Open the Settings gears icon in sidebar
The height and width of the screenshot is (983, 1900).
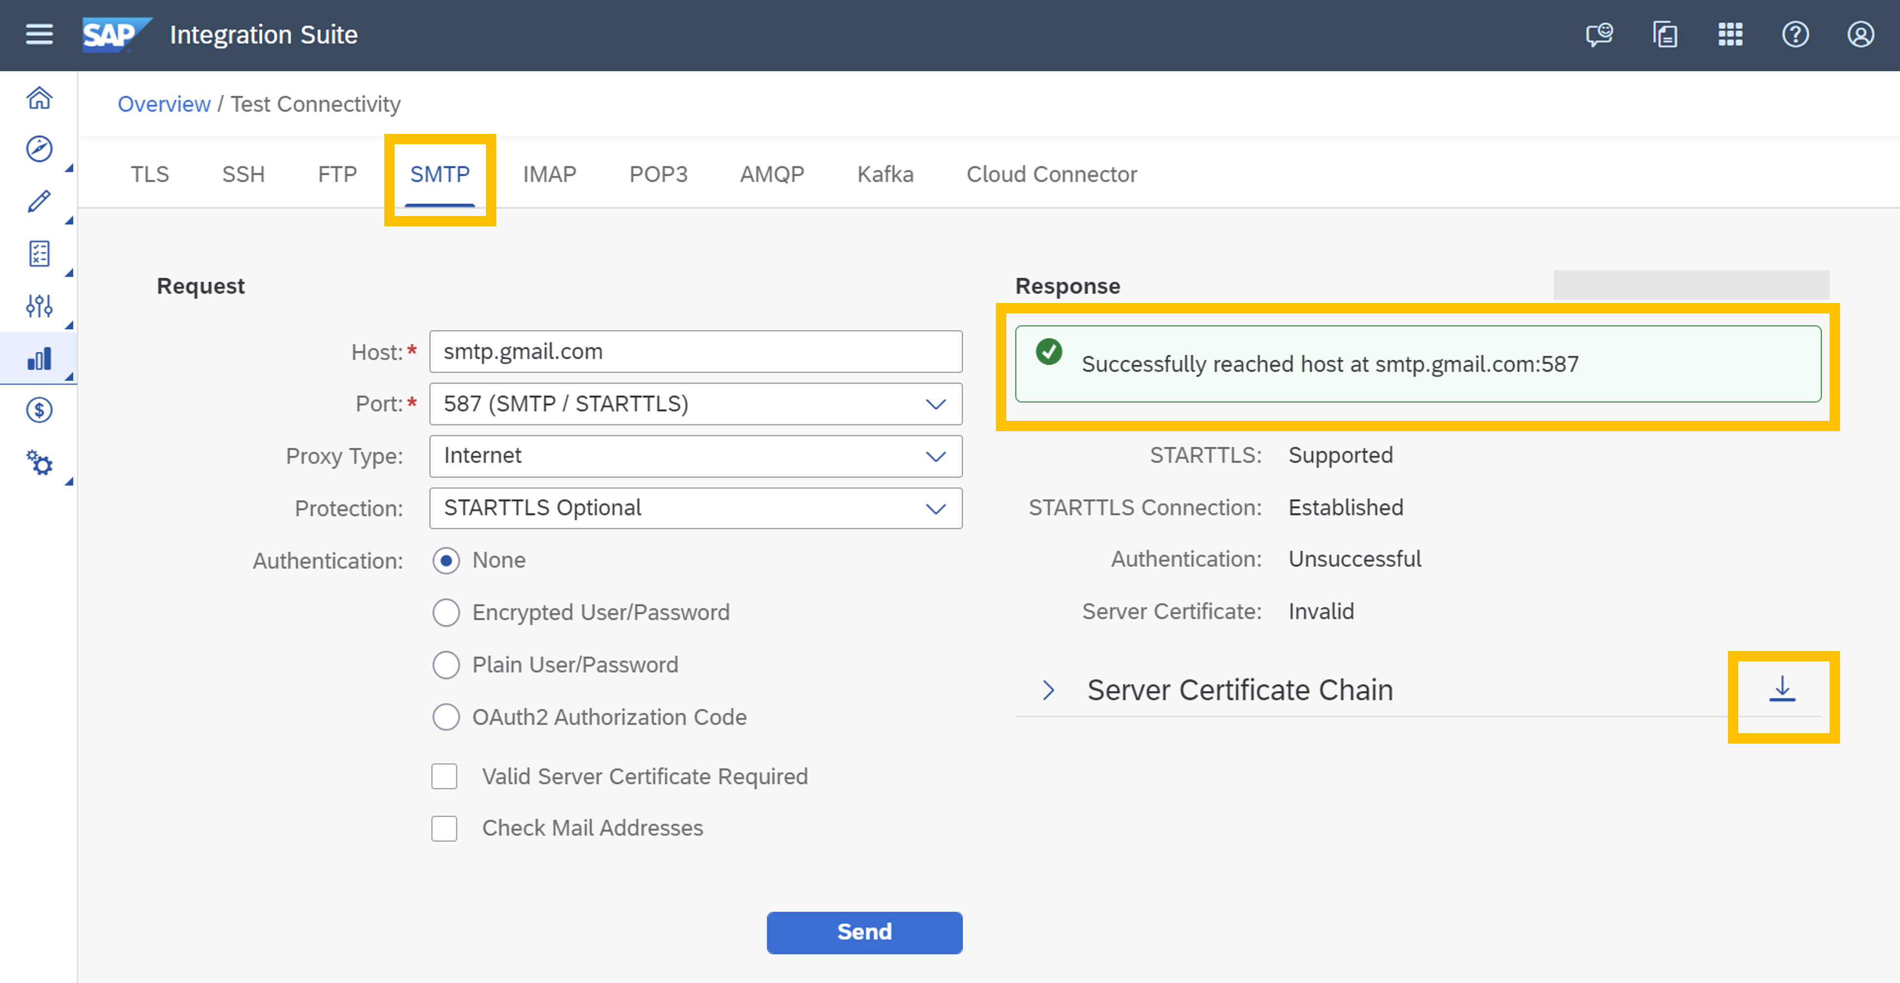point(39,464)
